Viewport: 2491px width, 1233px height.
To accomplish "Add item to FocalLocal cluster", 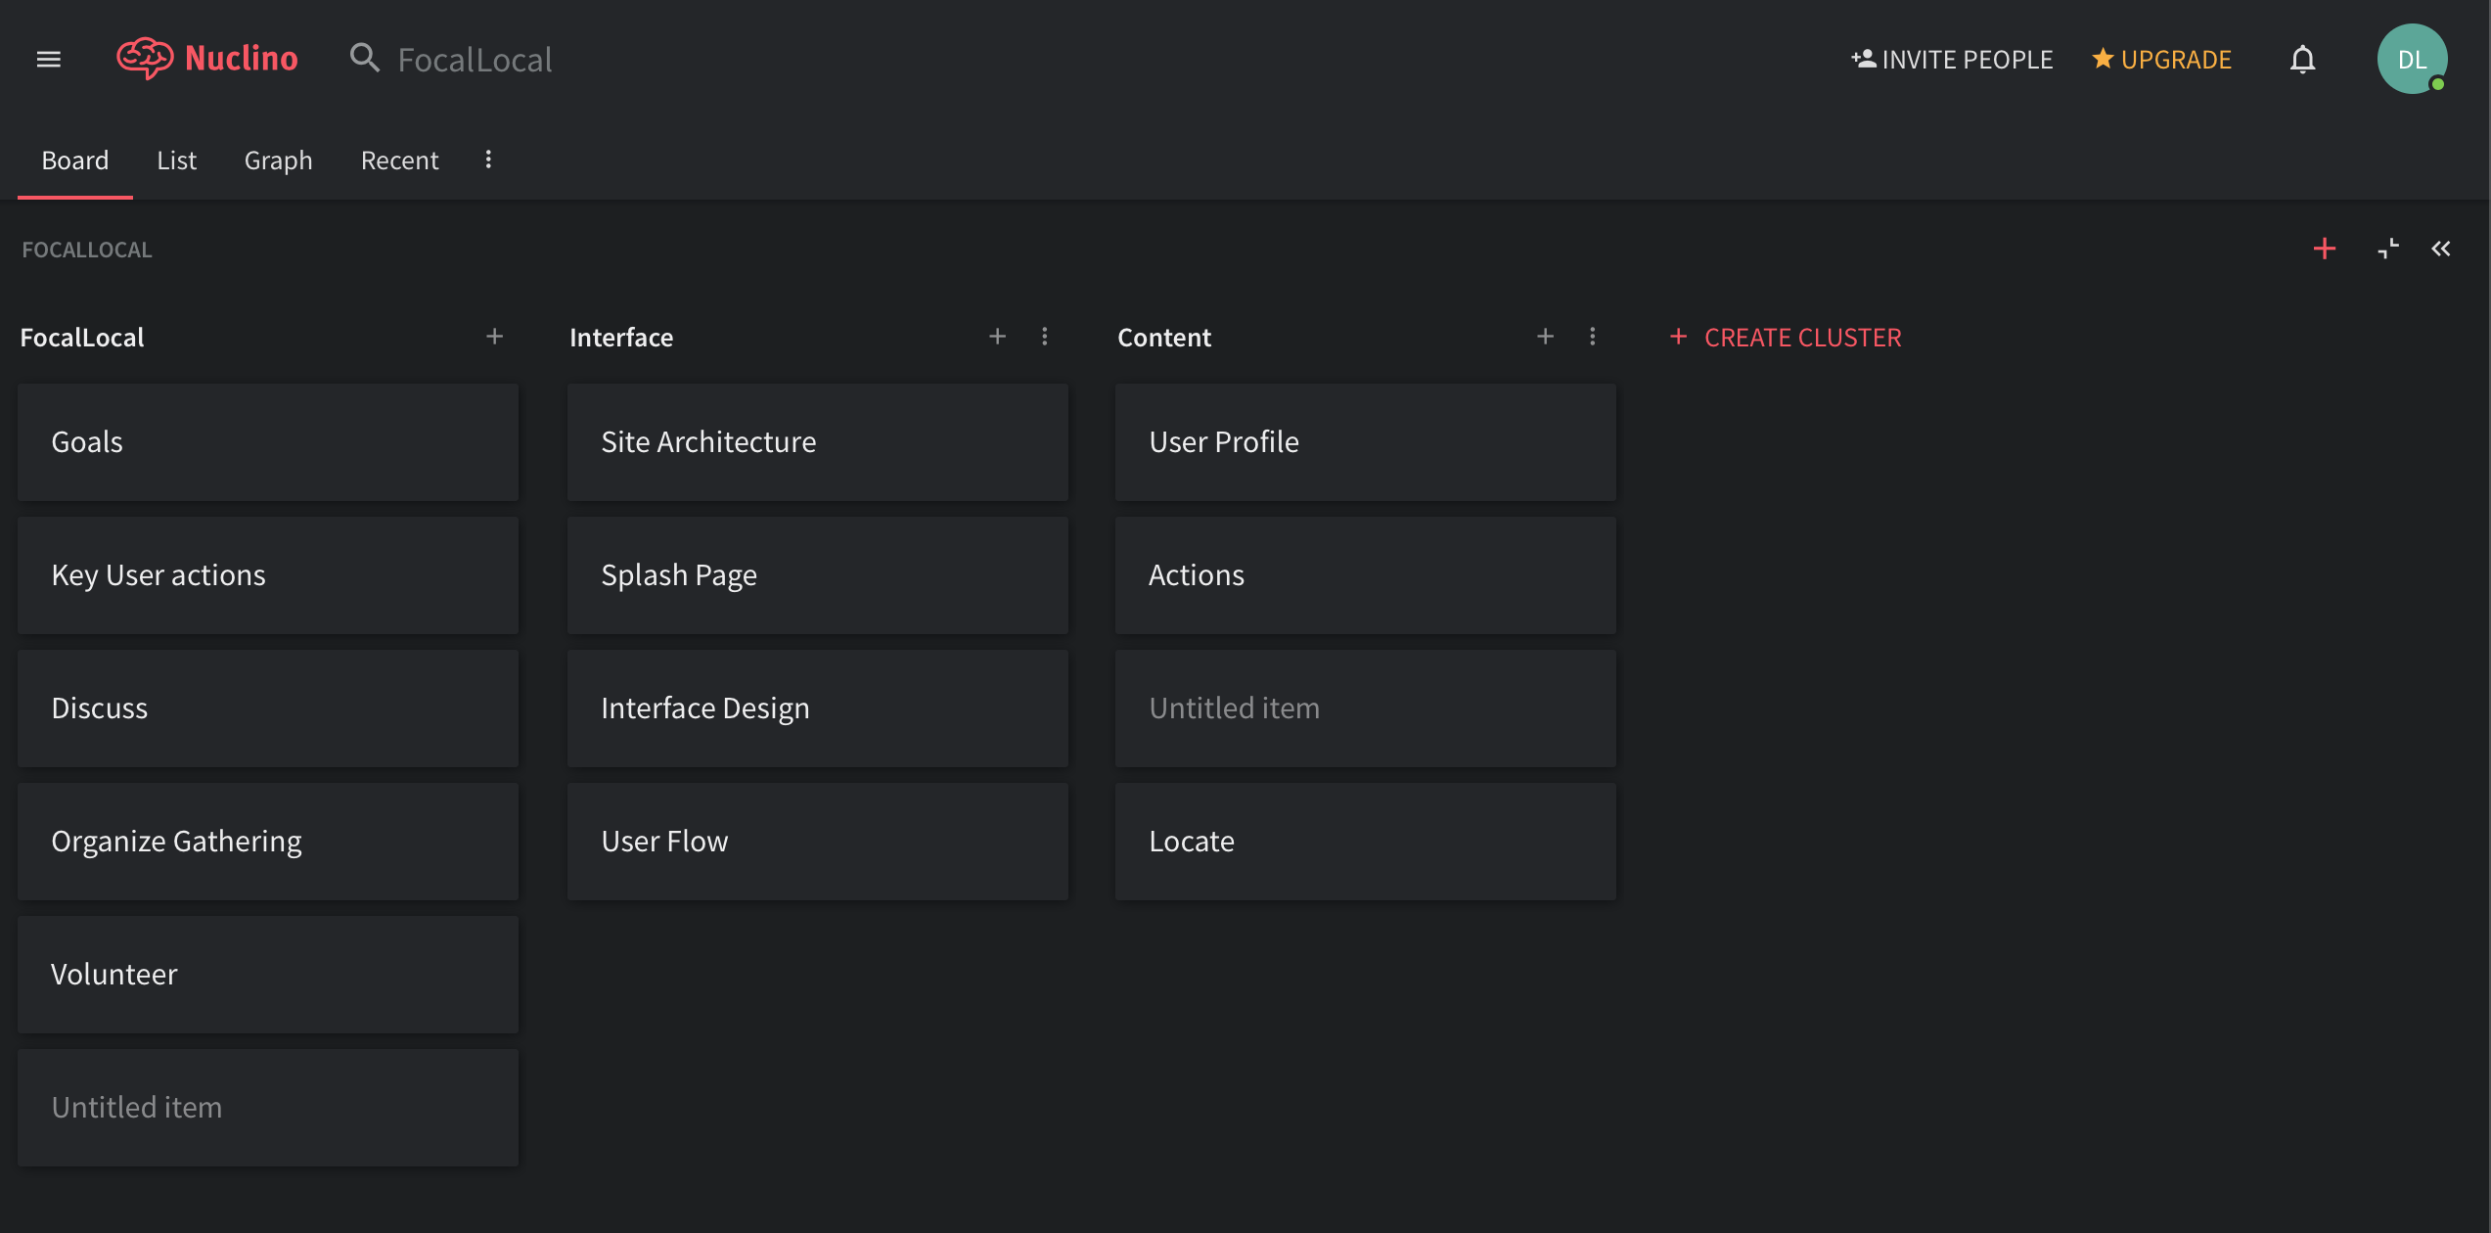I will (x=495, y=337).
